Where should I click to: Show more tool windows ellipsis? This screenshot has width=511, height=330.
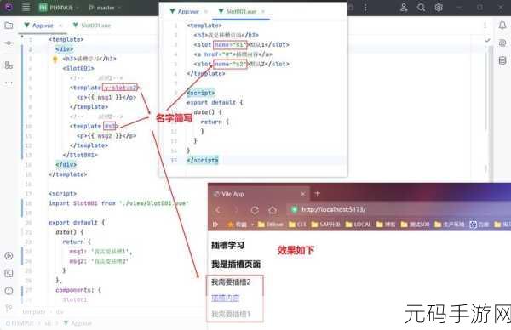[9, 82]
